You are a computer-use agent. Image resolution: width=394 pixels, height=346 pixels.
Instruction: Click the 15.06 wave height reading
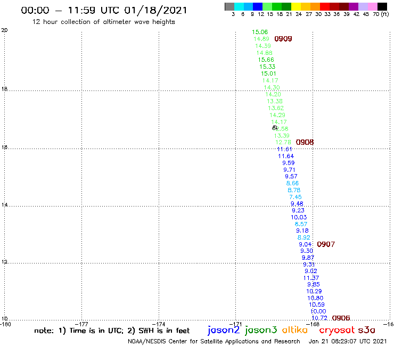pos(260,32)
